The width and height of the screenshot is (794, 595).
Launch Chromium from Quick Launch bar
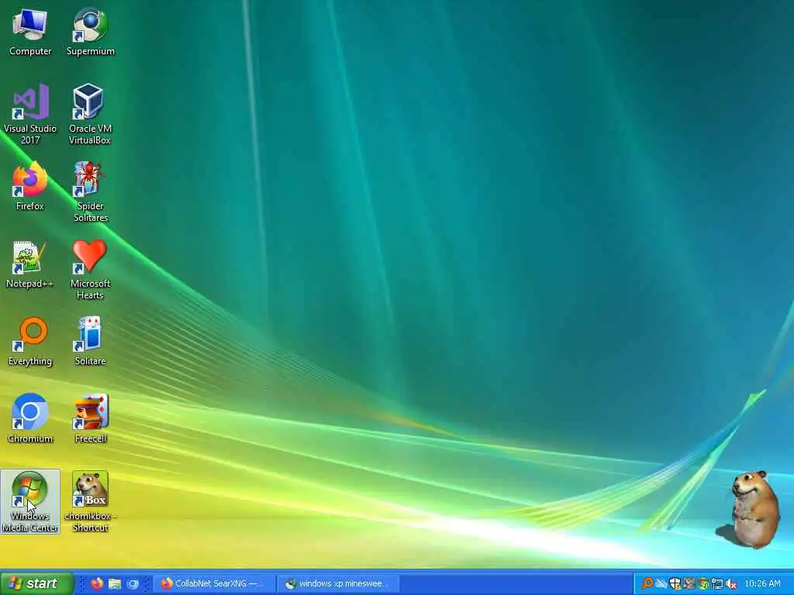point(133,584)
